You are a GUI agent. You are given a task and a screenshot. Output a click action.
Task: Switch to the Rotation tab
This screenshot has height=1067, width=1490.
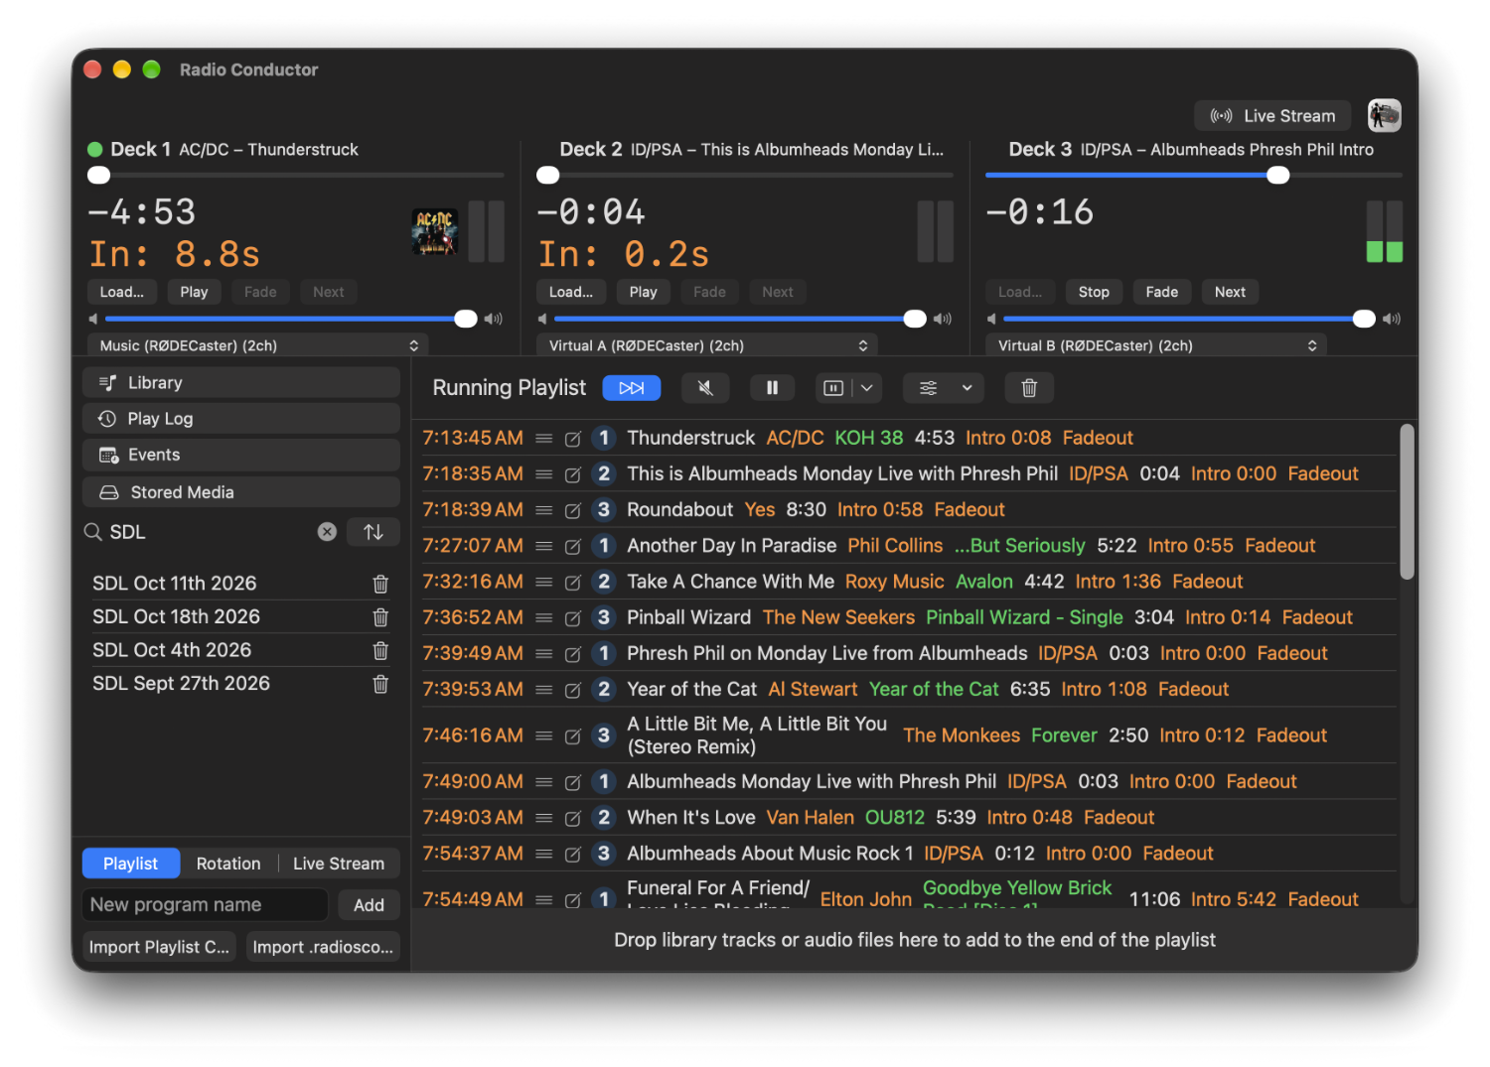228,864
